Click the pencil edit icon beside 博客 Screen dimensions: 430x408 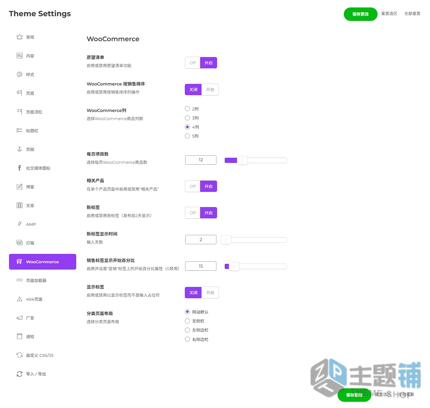pyautogui.click(x=19, y=187)
